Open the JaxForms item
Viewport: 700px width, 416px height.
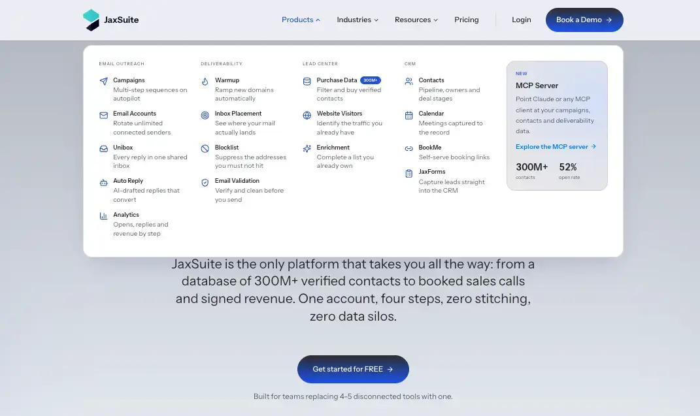pyautogui.click(x=448, y=181)
